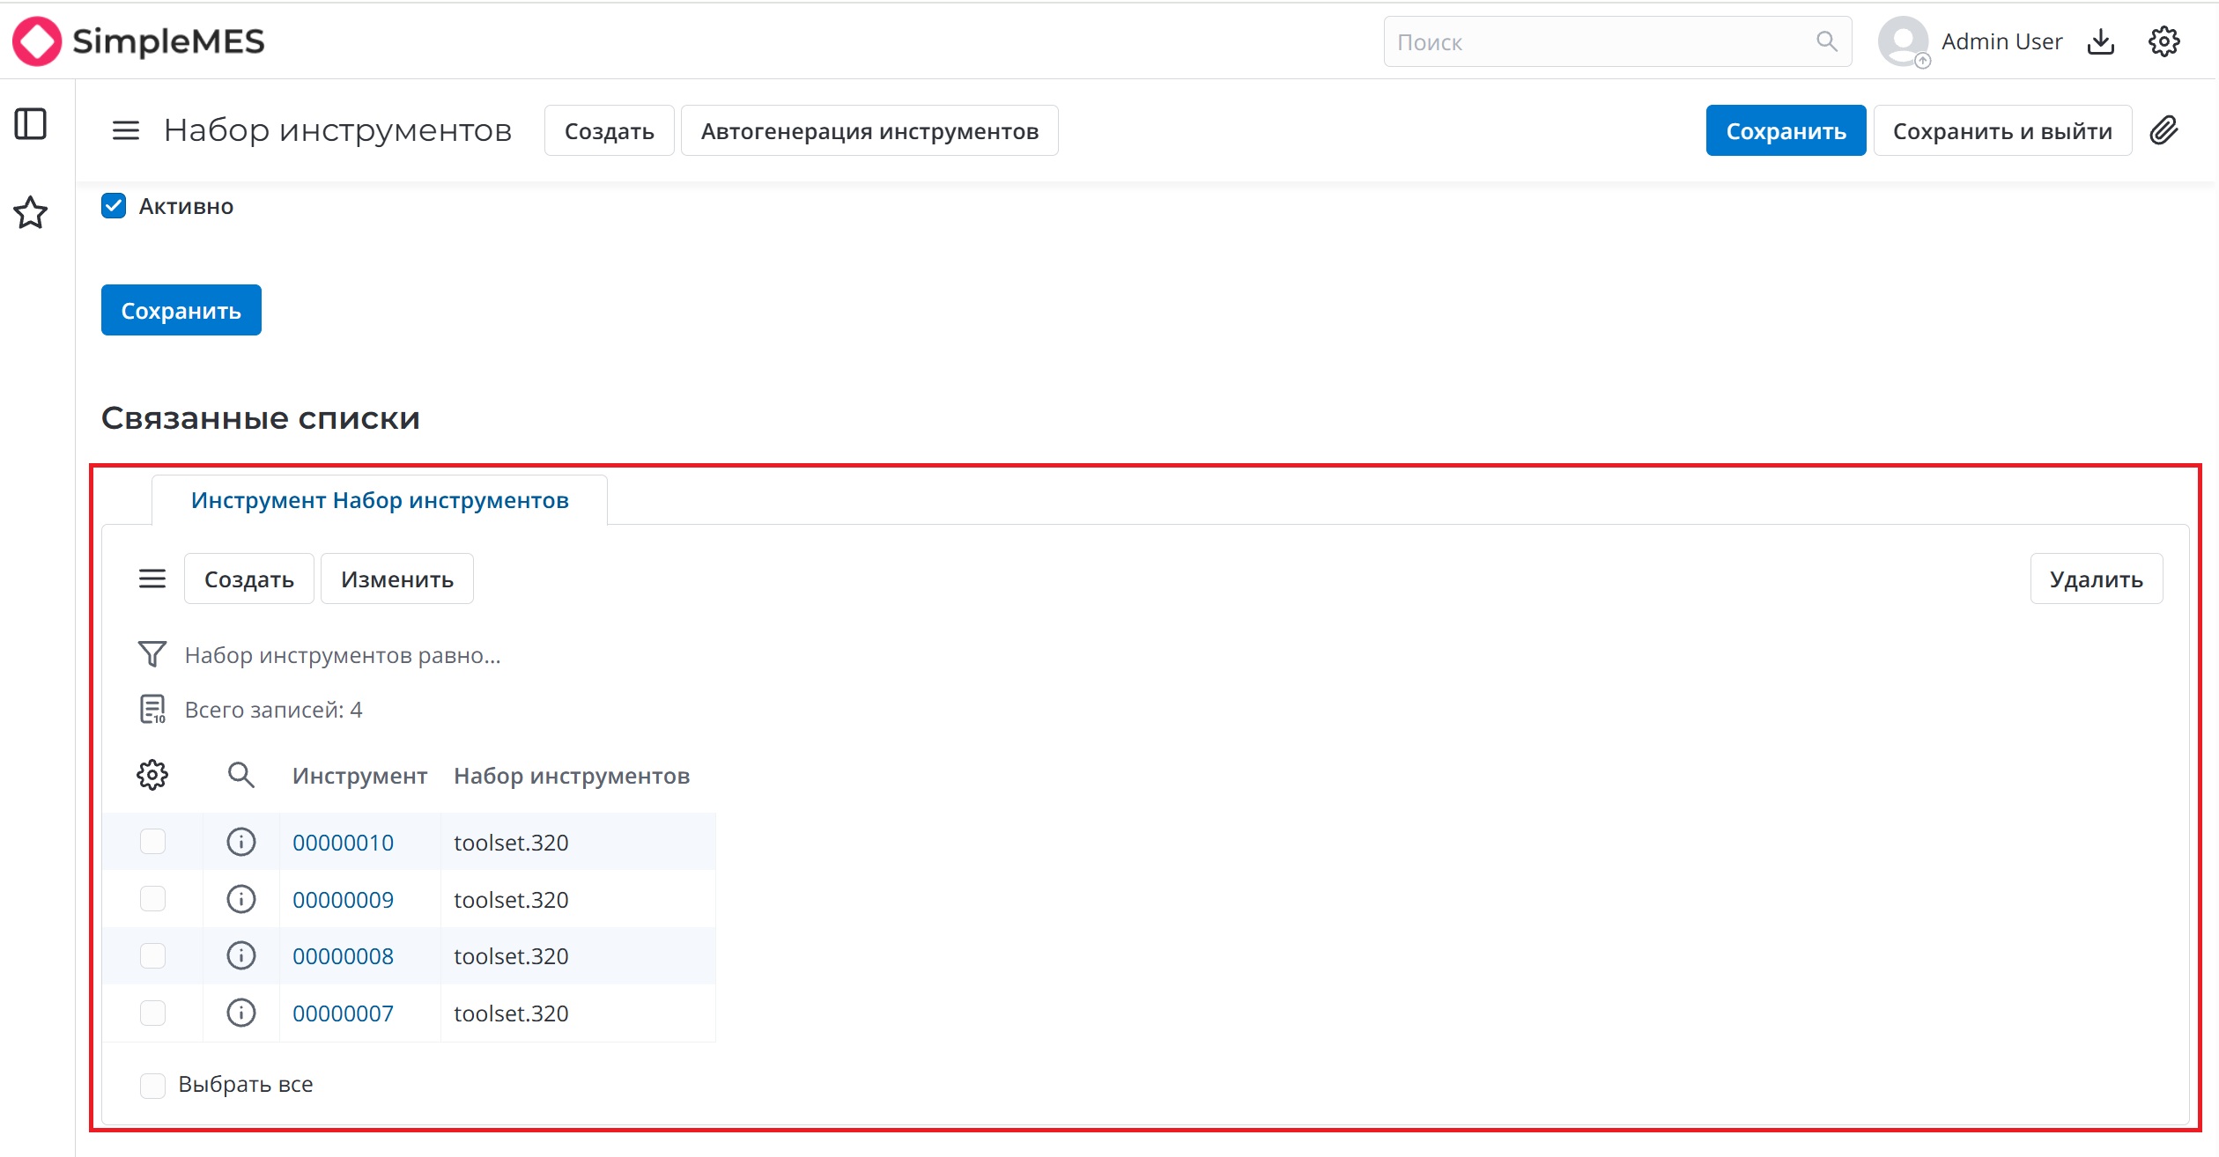2219x1157 pixels.
Task: Open the favorites star icon in sidebar
Action: tap(31, 212)
